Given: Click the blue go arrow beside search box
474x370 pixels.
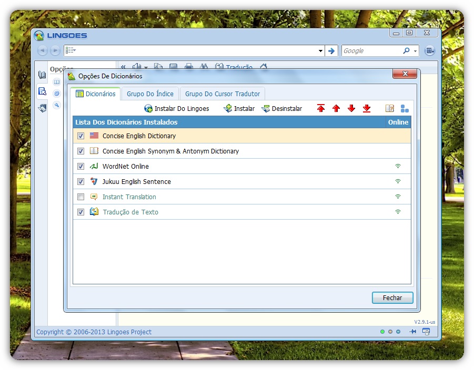Looking at the screenshot, I should [x=331, y=51].
